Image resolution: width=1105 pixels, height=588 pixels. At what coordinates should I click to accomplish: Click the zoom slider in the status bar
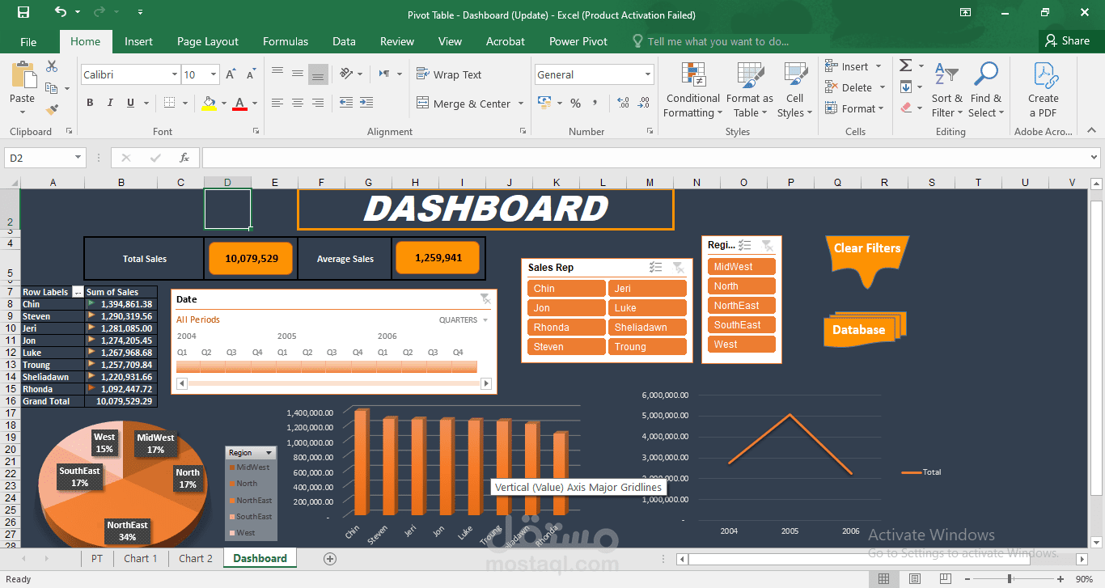point(1010,579)
